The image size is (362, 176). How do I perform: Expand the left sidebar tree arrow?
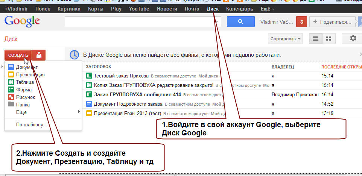click(2, 67)
